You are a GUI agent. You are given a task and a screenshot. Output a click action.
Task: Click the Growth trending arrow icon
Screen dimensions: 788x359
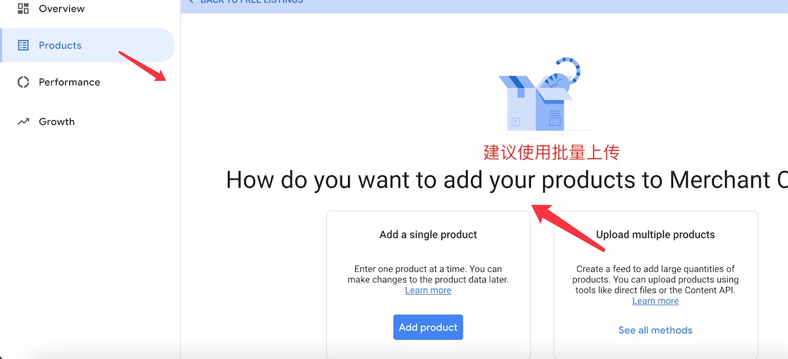pyautogui.click(x=23, y=122)
